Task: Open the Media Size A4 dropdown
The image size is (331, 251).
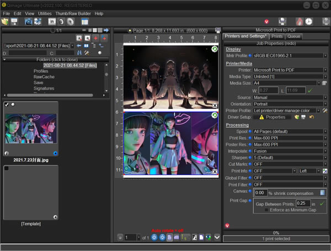Action: point(318,83)
